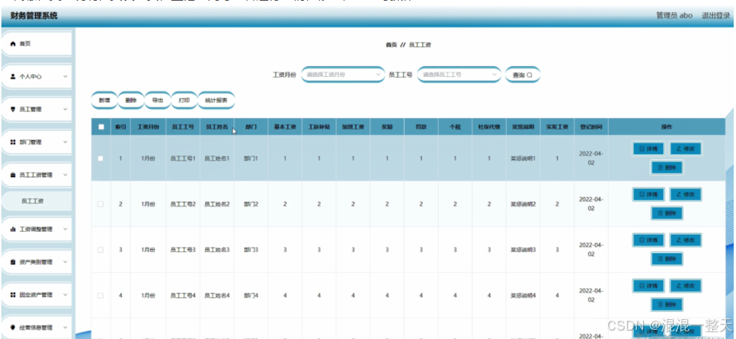The width and height of the screenshot is (736, 339).
Task: Open the 统计报表 button
Action: coord(216,100)
